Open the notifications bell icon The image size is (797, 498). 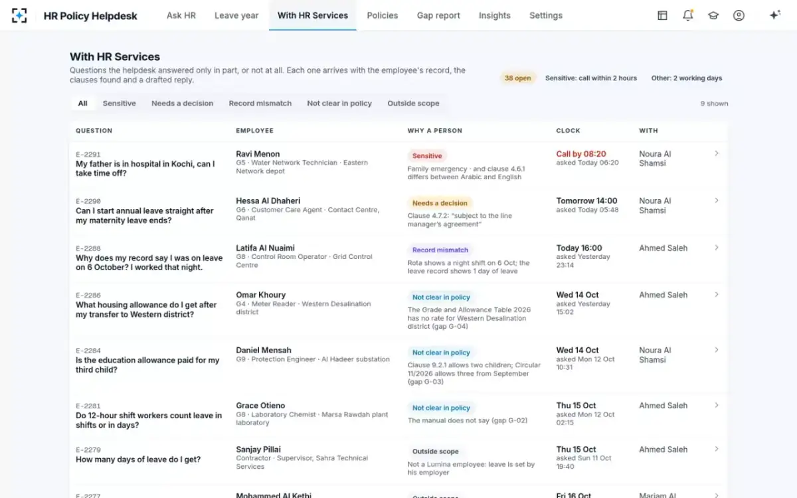point(688,15)
